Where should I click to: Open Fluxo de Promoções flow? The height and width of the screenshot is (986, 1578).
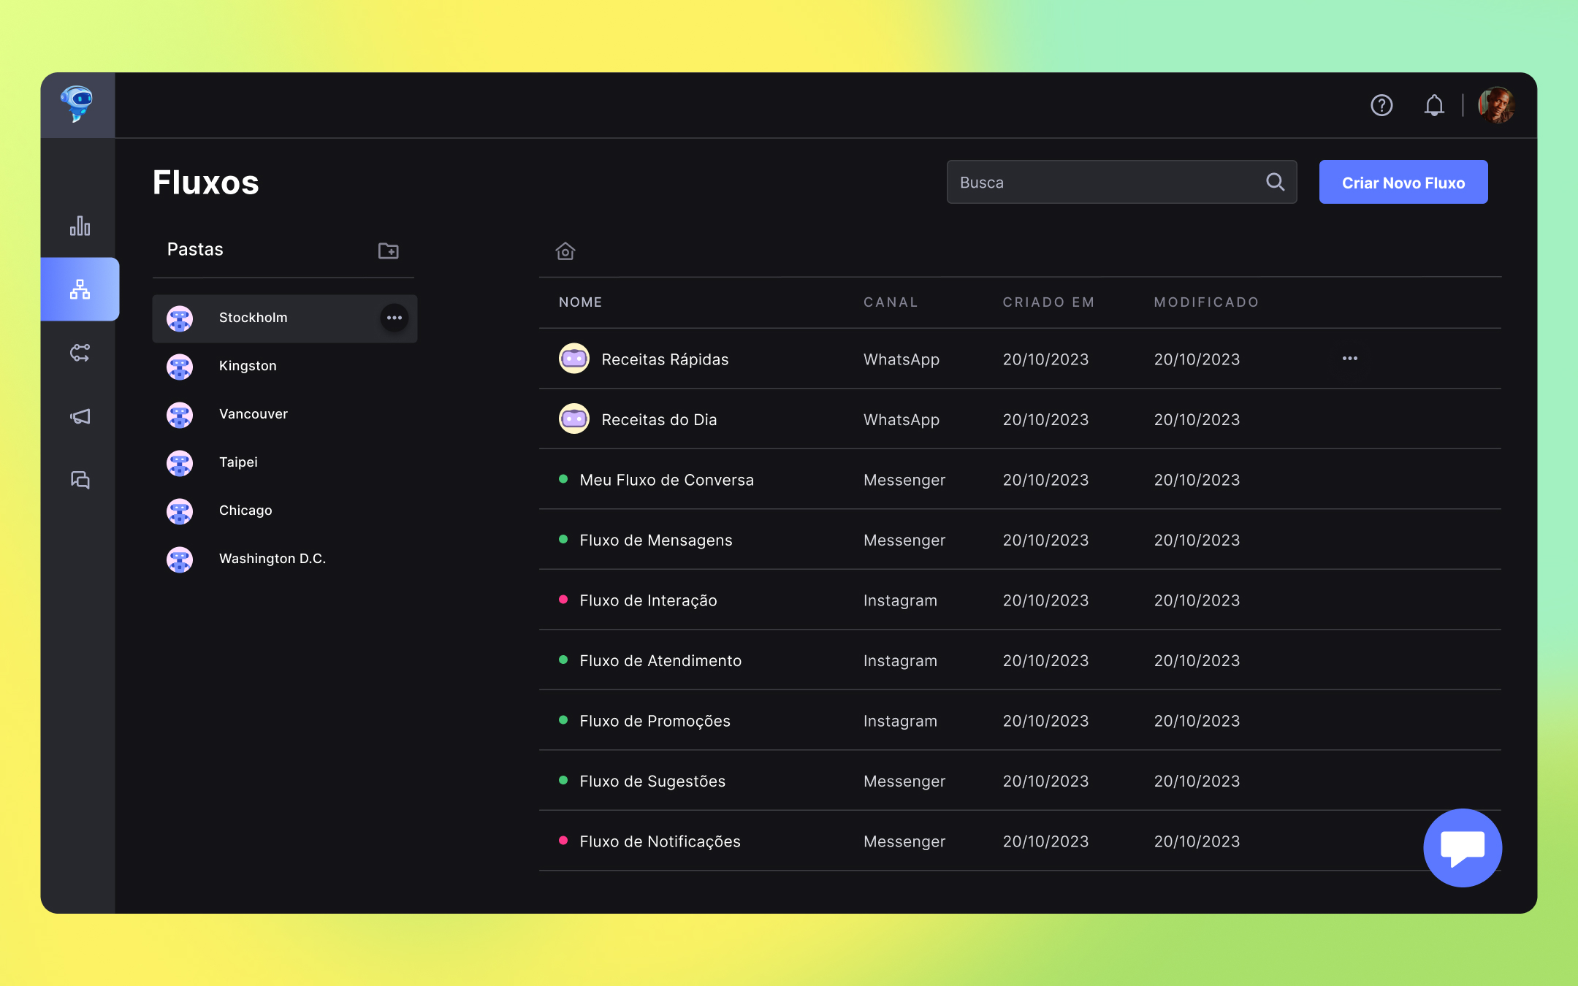(655, 721)
